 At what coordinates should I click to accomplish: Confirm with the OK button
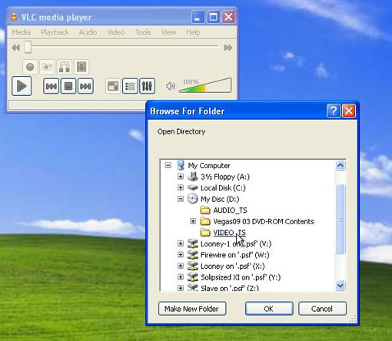coord(269,309)
